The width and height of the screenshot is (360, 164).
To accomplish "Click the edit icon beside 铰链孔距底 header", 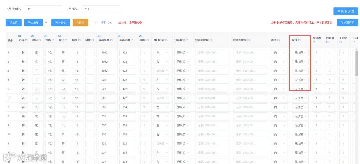I will pos(248,40).
